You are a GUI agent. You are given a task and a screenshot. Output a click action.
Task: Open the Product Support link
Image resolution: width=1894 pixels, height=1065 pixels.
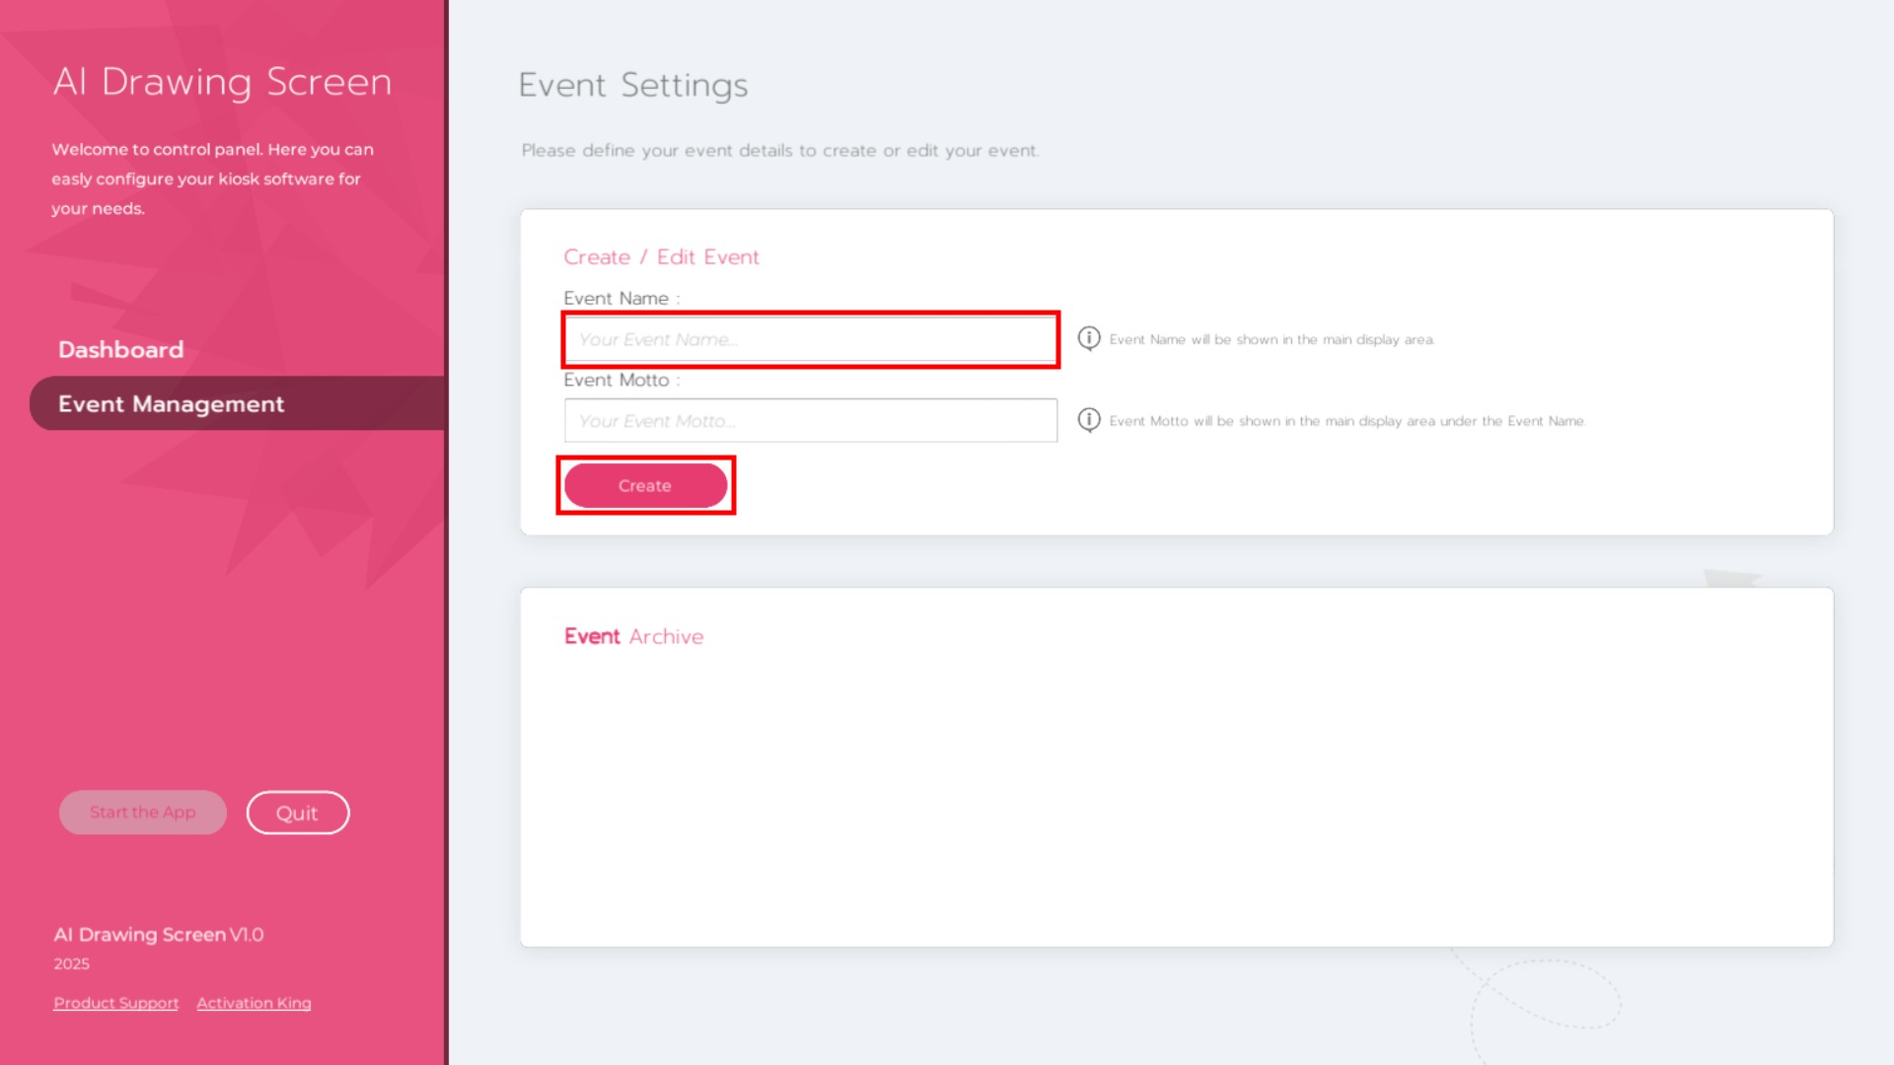(115, 1003)
